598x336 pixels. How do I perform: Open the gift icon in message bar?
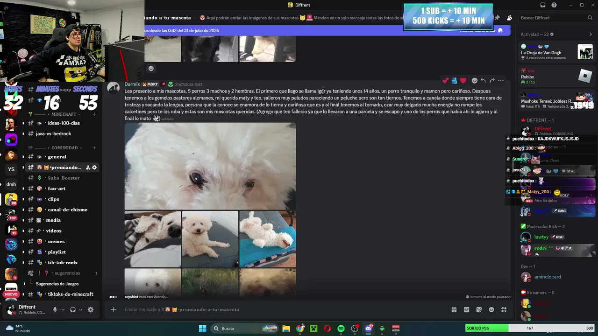click(x=454, y=309)
